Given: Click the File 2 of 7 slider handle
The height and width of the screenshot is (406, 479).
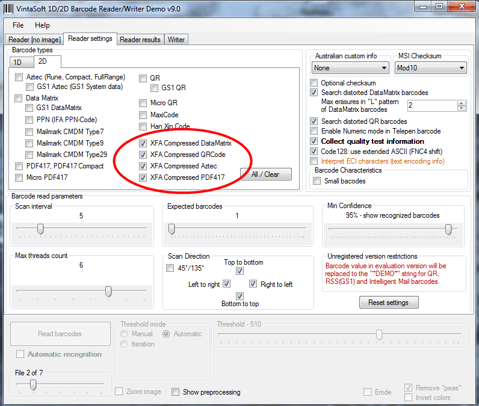Looking at the screenshot, I should (33, 384).
